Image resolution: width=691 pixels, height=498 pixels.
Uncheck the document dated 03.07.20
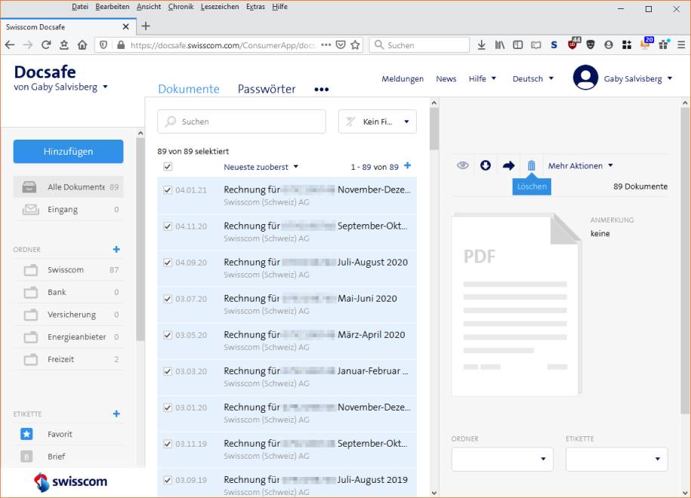click(168, 299)
